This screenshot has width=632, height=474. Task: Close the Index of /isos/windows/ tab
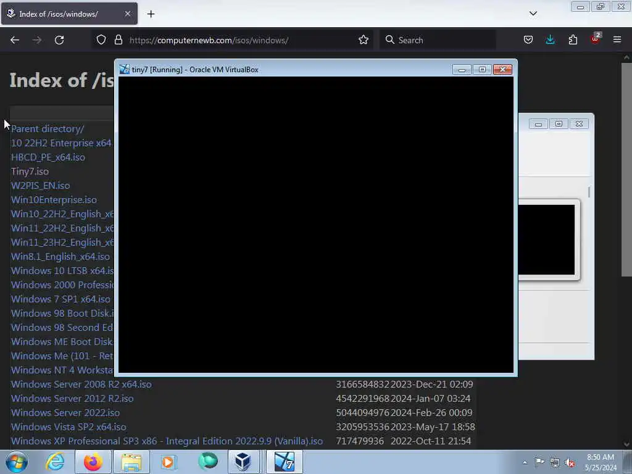(127, 14)
